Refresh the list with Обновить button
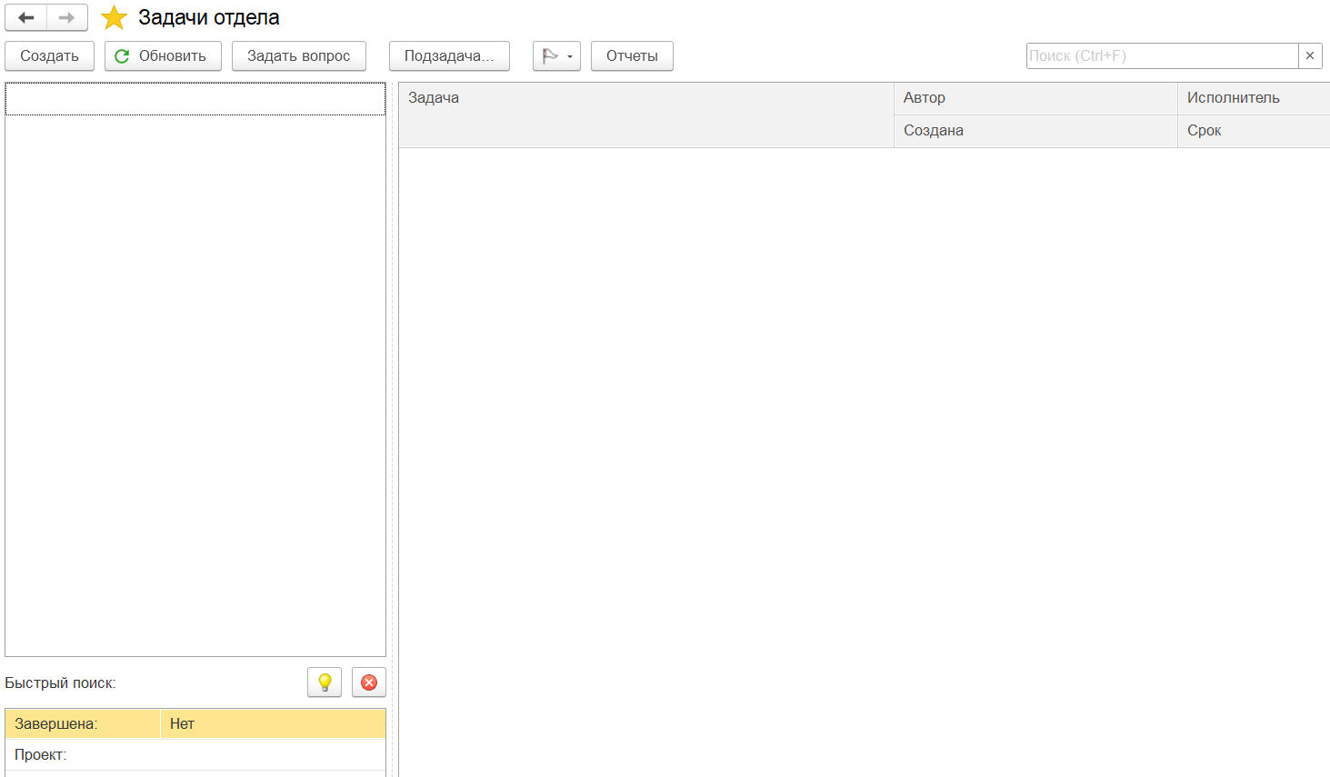 click(x=163, y=55)
